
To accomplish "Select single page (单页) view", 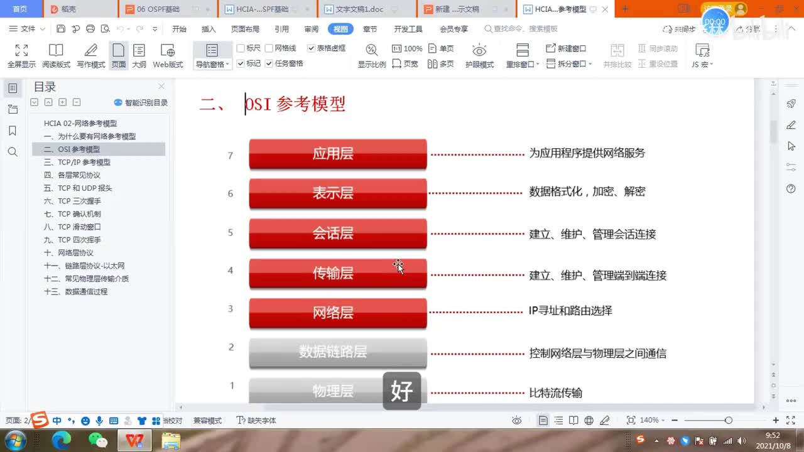I will [441, 48].
